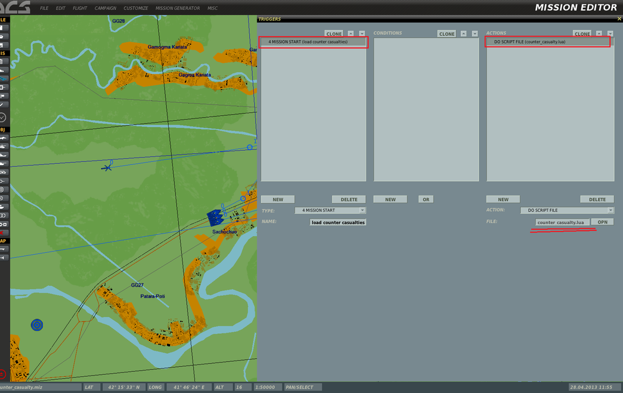The width and height of the screenshot is (623, 393).
Task: Close the Triggers panel
Action: coord(618,19)
